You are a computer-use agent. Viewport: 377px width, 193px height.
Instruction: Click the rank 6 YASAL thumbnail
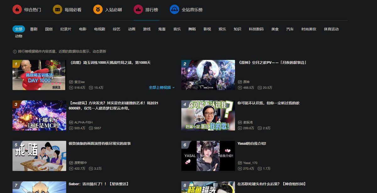pos(208,156)
